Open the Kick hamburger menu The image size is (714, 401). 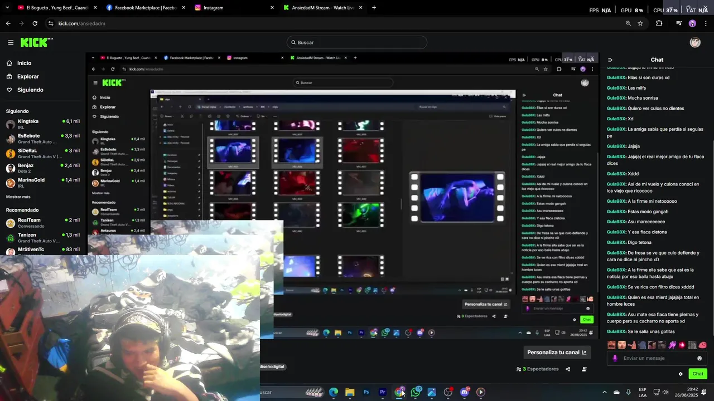point(11,42)
